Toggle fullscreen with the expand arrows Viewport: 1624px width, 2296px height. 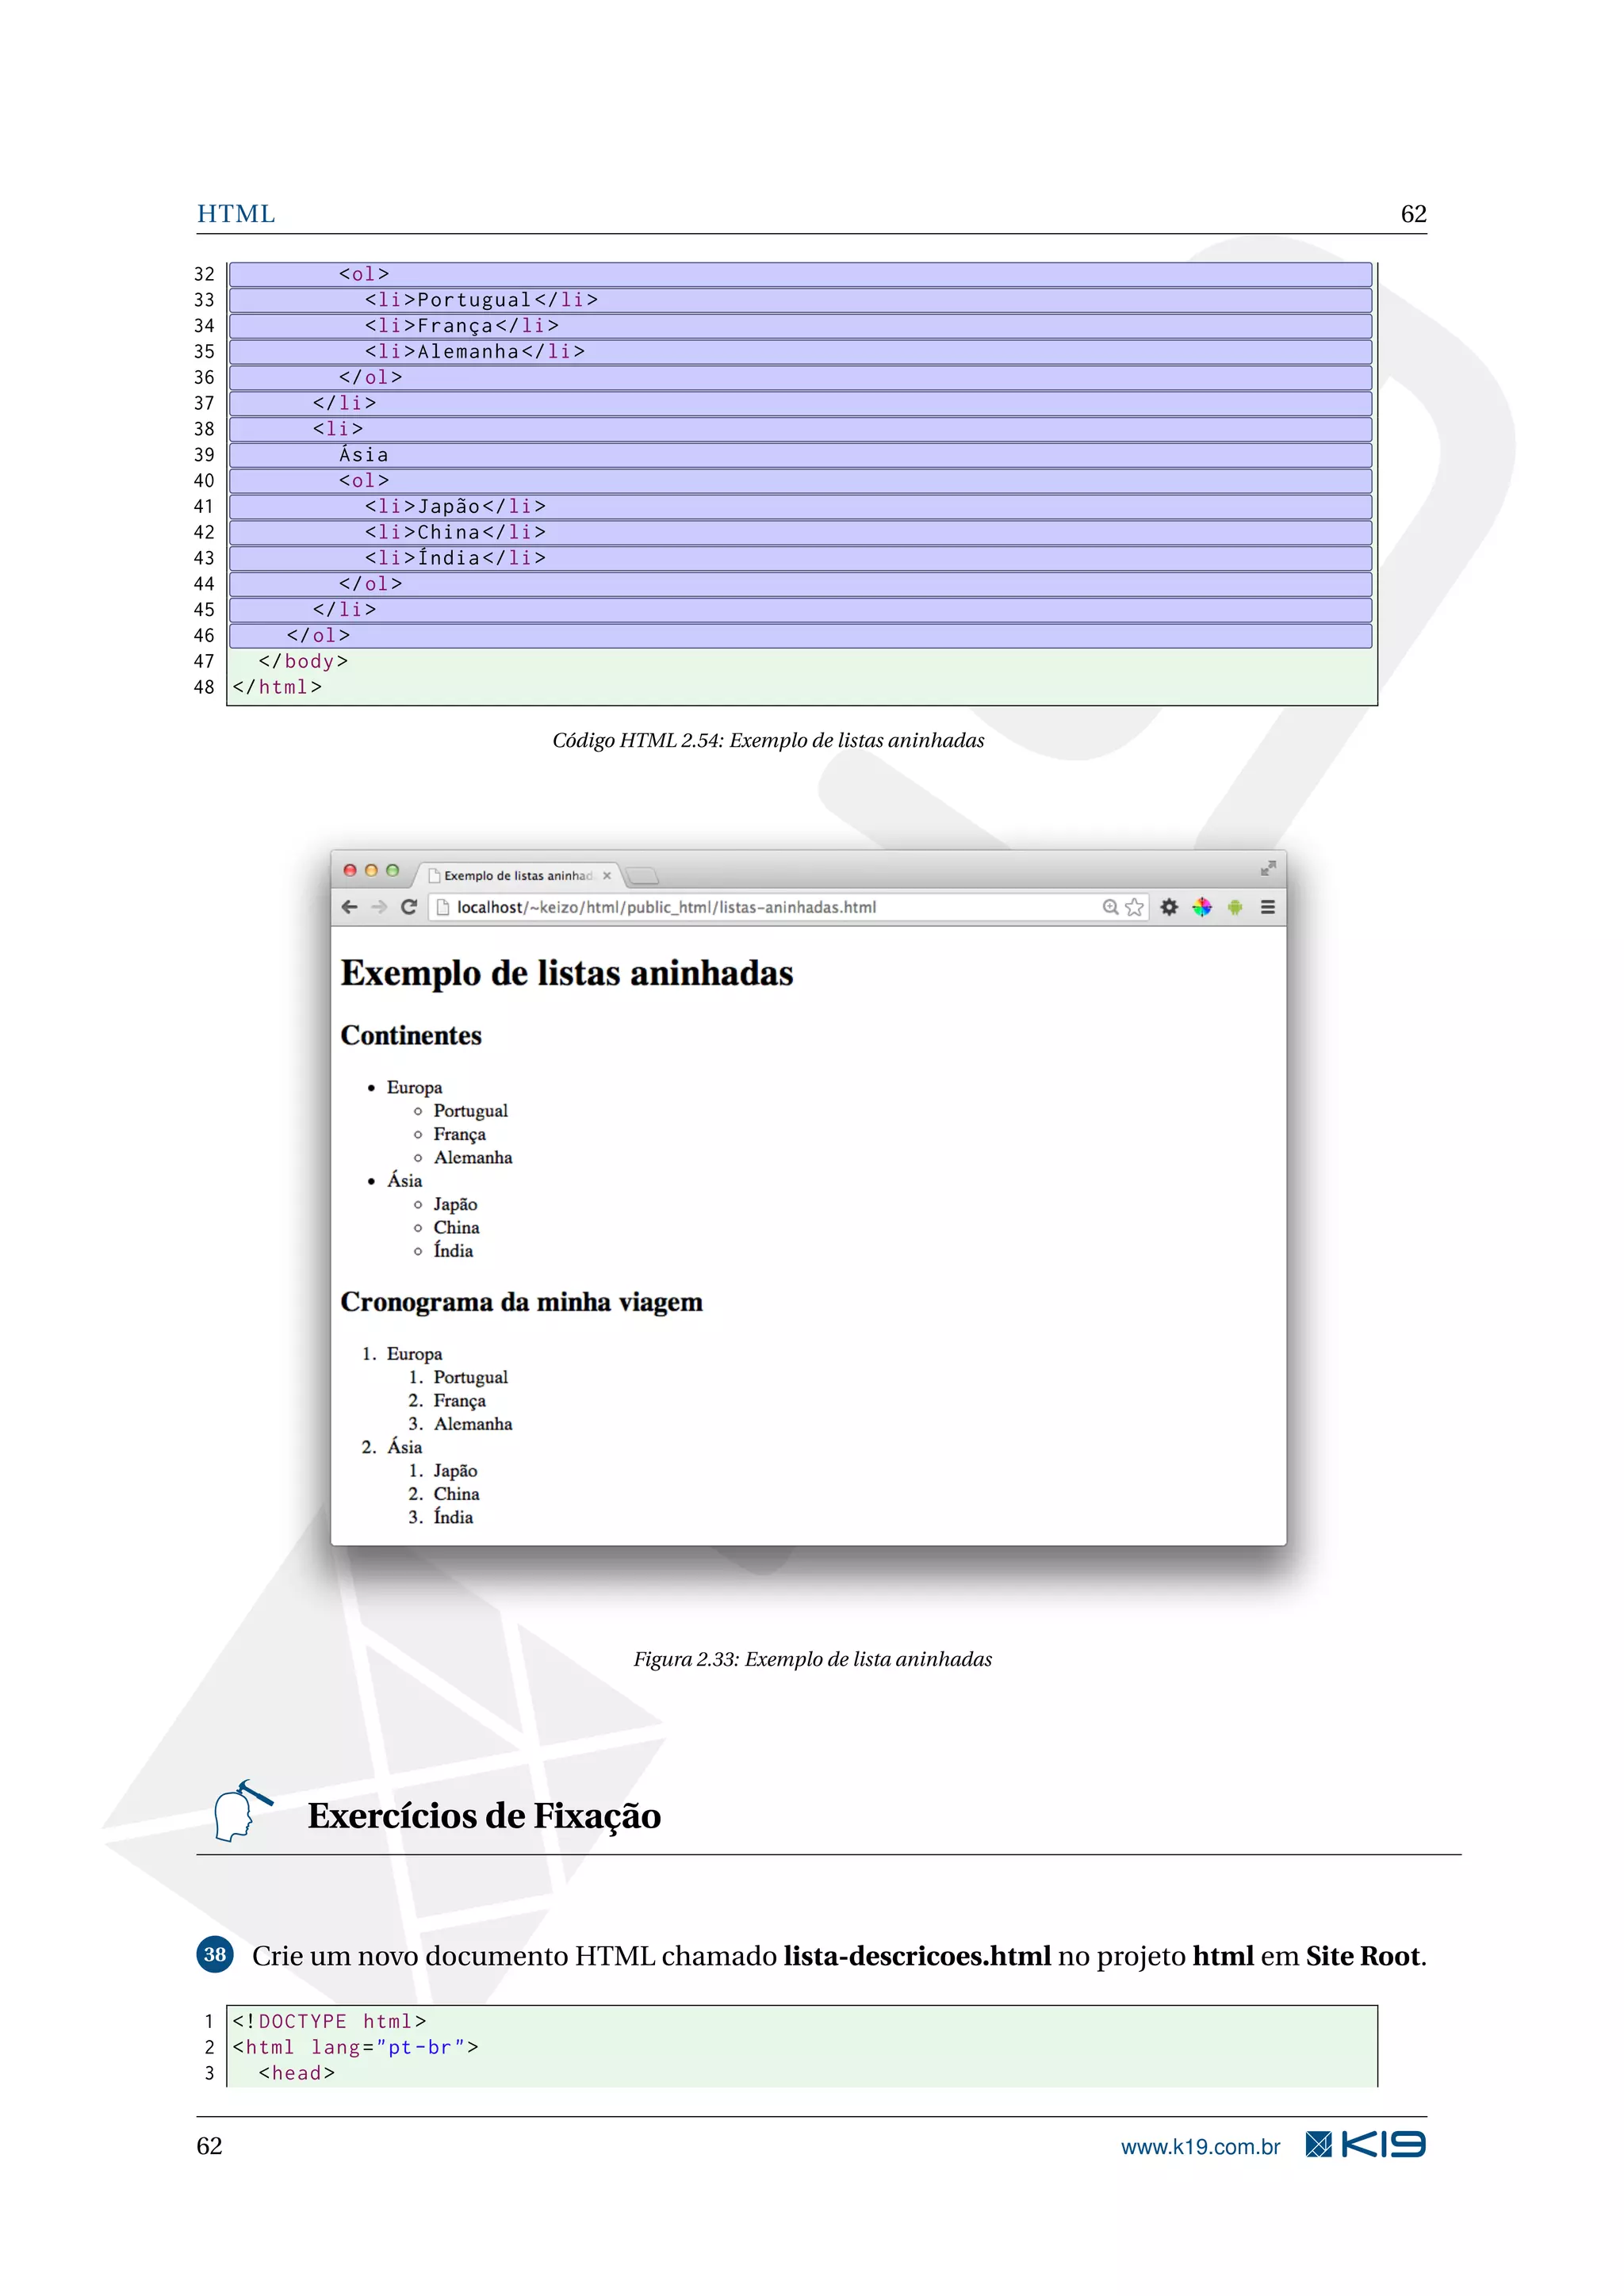(1268, 868)
